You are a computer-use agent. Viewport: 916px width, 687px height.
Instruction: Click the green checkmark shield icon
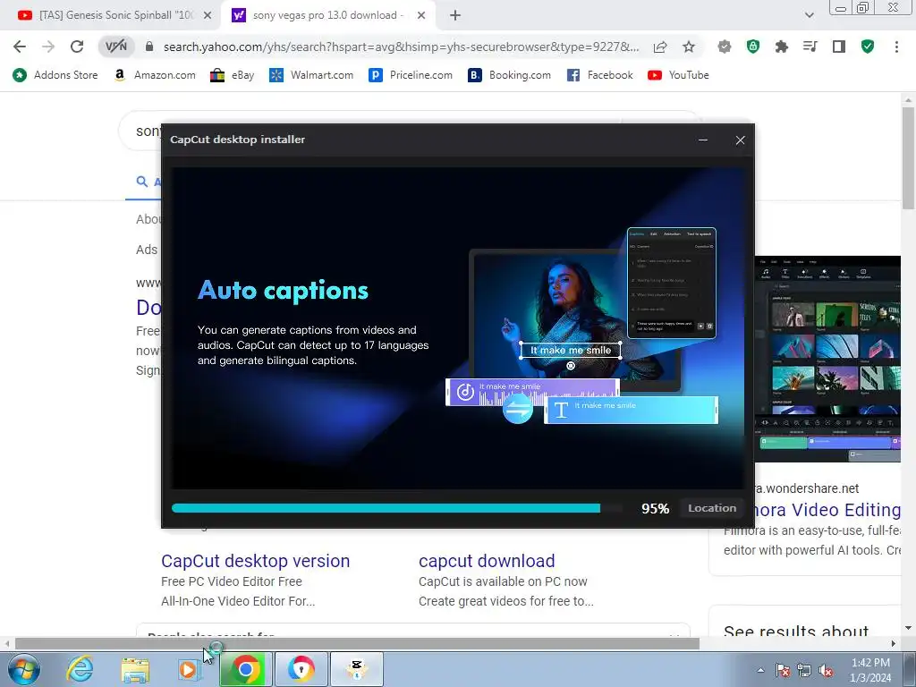tap(868, 47)
